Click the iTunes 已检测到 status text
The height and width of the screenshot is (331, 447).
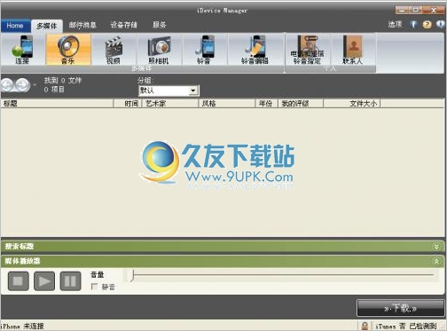[406, 327]
